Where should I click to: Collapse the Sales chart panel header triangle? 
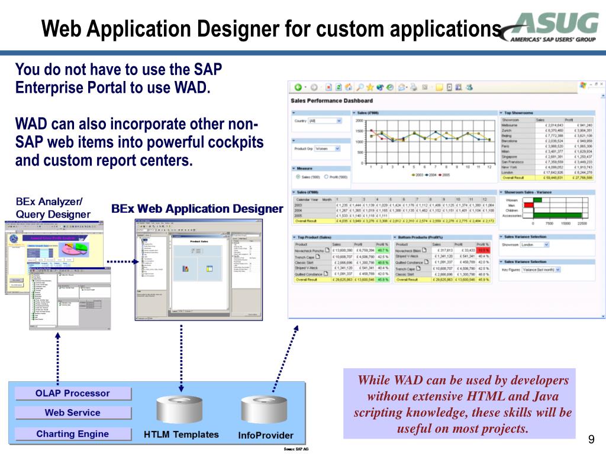(354, 113)
